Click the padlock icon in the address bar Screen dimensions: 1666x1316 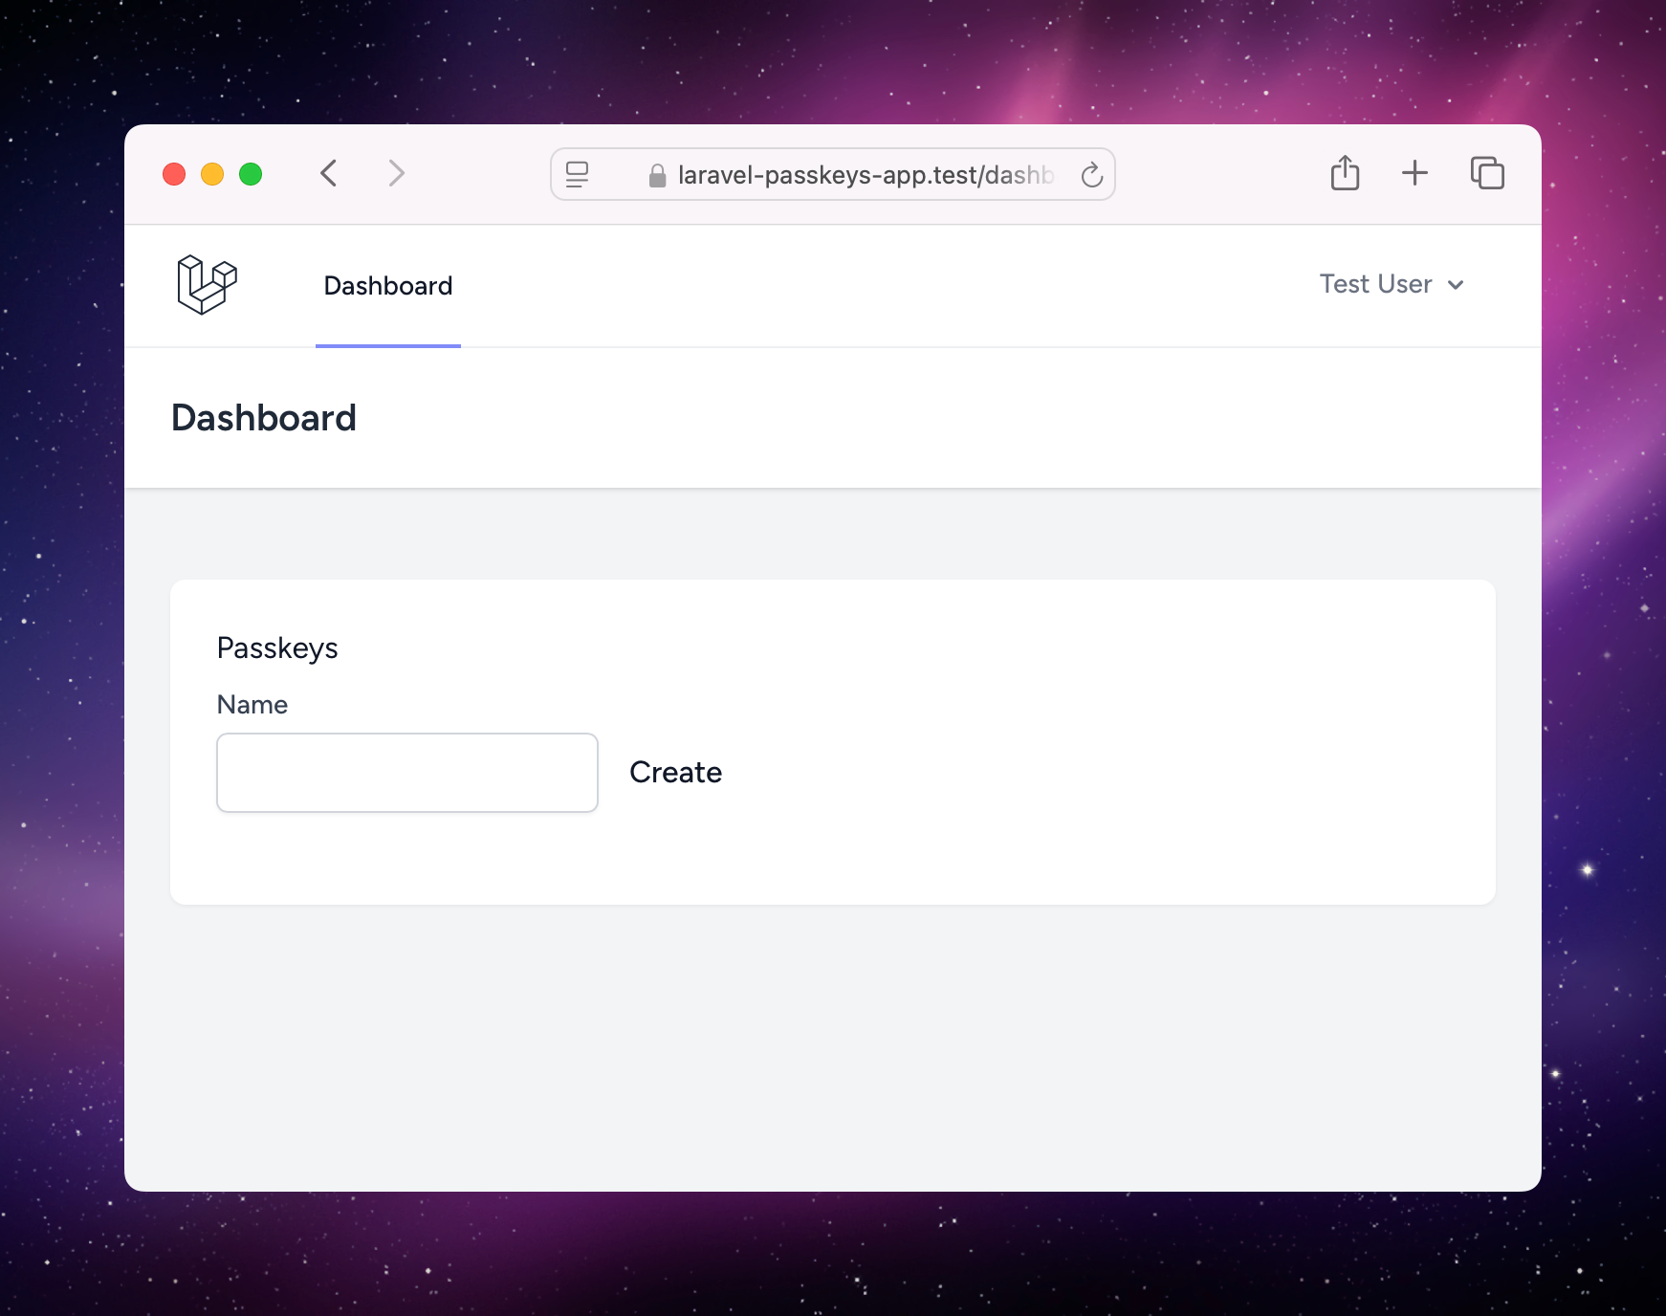(657, 175)
